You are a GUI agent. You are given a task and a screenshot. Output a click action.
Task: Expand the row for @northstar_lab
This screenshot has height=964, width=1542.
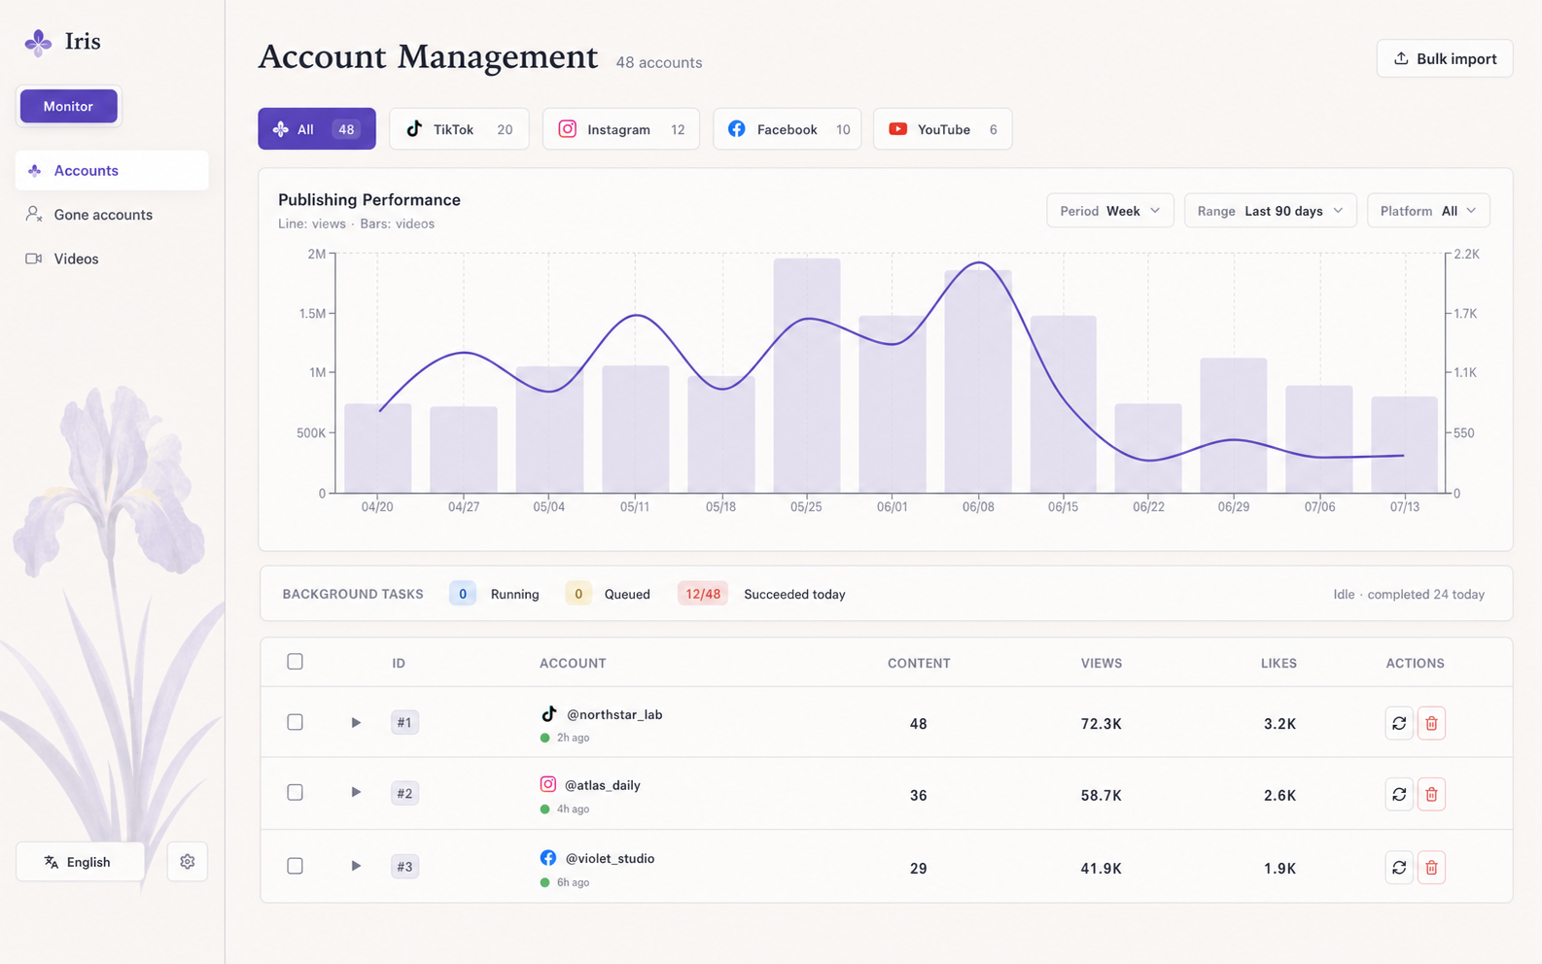(x=356, y=722)
